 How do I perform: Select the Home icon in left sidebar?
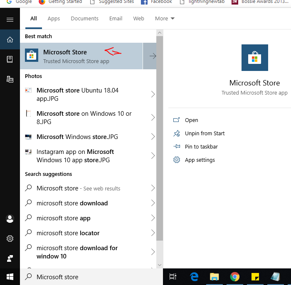point(10,40)
